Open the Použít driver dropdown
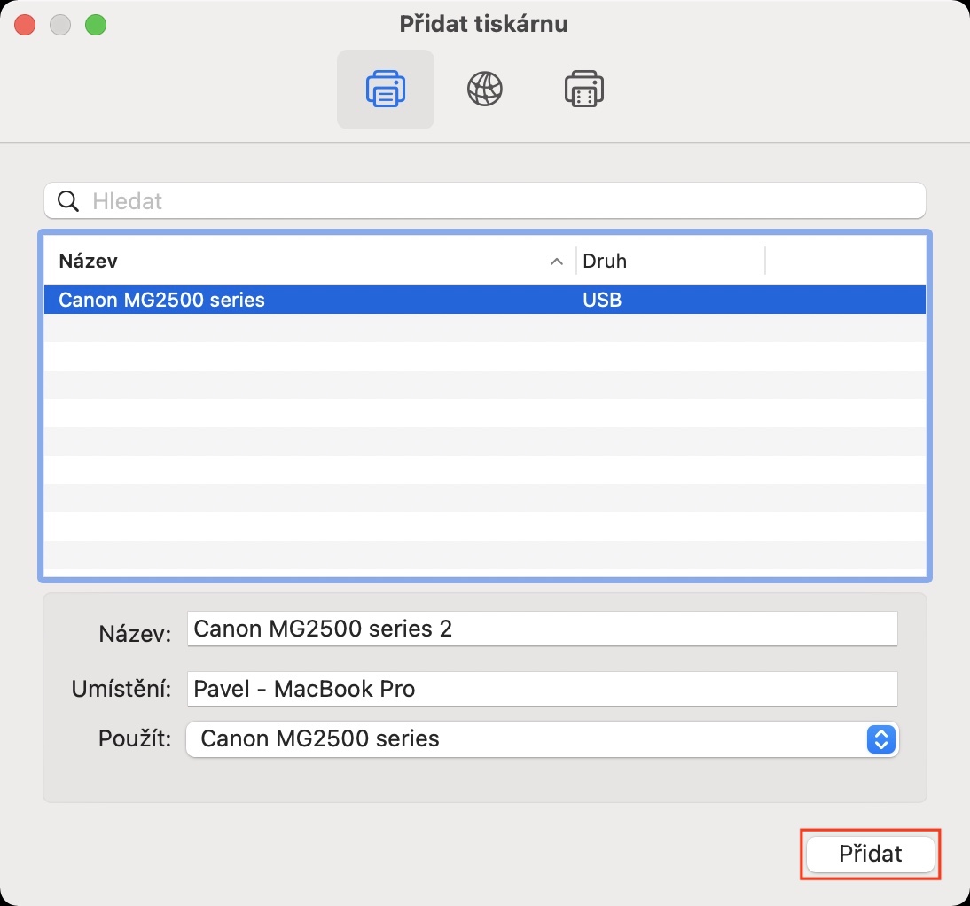The width and height of the screenshot is (970, 906). pos(542,738)
